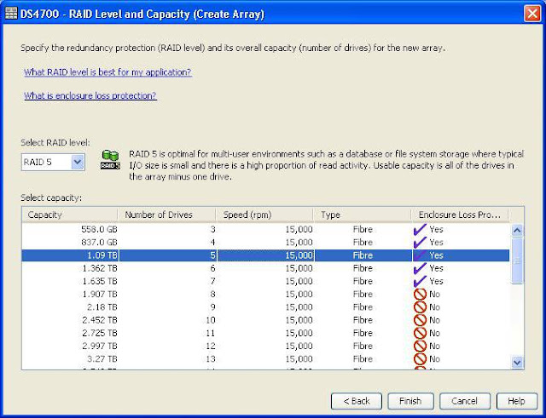Sort by Speed (rpm) column header
546x418 pixels.
(264, 215)
